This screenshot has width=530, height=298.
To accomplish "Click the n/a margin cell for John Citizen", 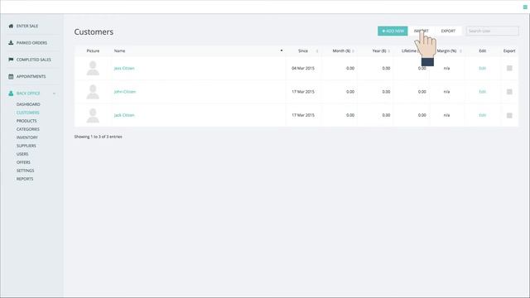I will (x=446, y=92).
